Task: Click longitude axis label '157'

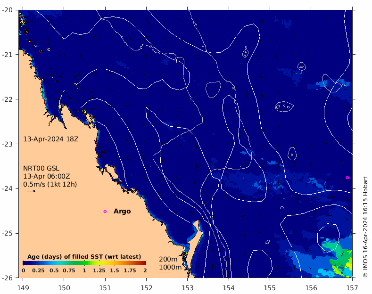Action: pos(352,288)
